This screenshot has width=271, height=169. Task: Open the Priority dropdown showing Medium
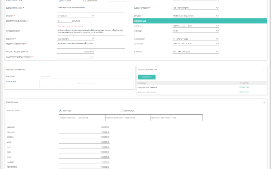coord(75,16)
